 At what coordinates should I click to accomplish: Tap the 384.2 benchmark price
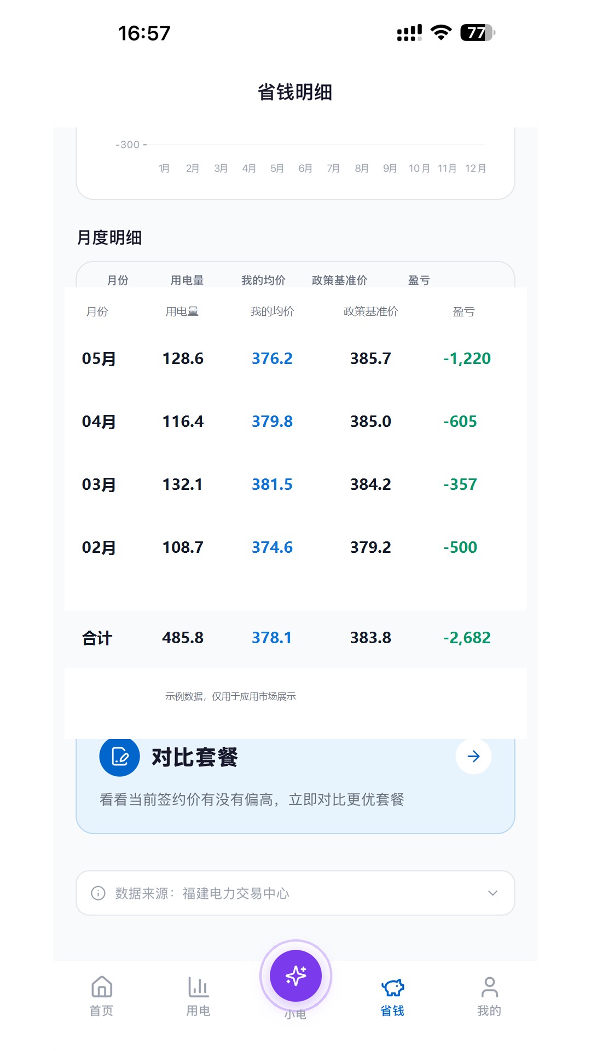[x=370, y=484]
